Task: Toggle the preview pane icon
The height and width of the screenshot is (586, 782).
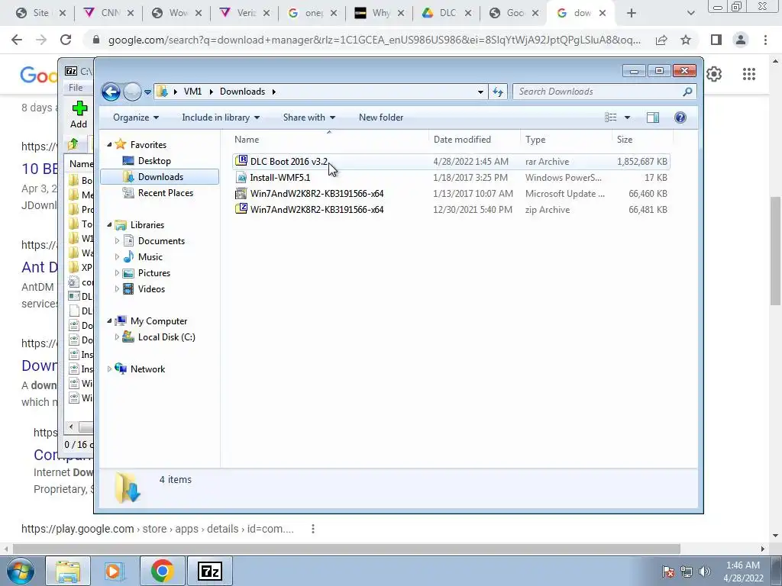Action: [653, 118]
